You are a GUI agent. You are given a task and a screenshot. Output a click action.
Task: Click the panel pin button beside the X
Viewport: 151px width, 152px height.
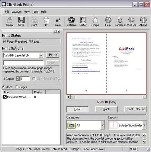[x=55, y=31]
